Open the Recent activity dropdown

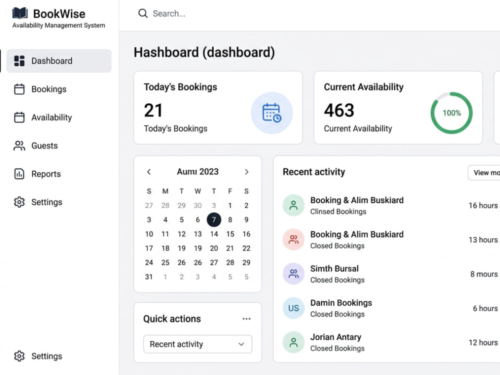tap(197, 344)
